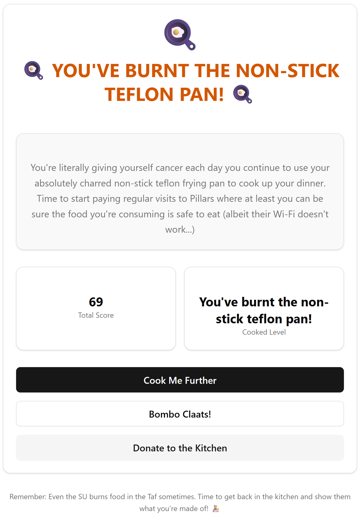
Task: Click the large frying pan icon at top
Action: coord(180,34)
